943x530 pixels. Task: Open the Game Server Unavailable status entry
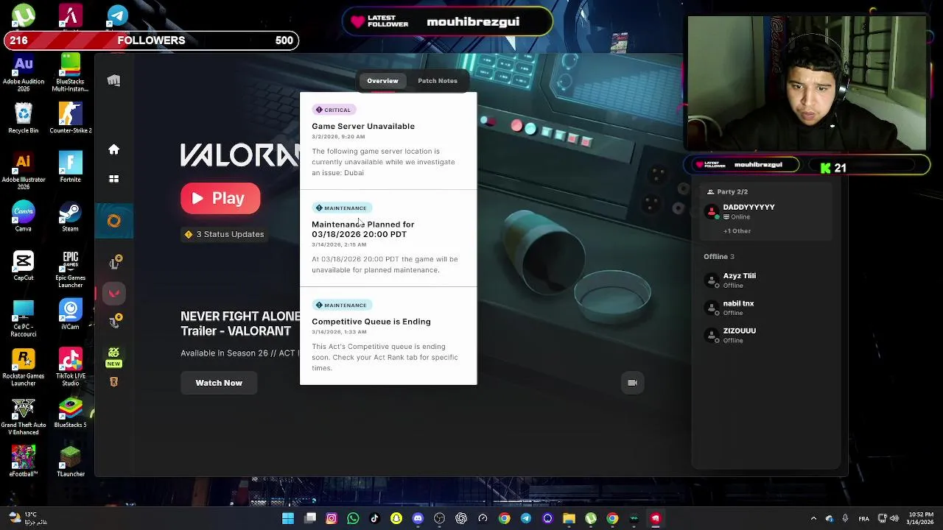pos(388,141)
